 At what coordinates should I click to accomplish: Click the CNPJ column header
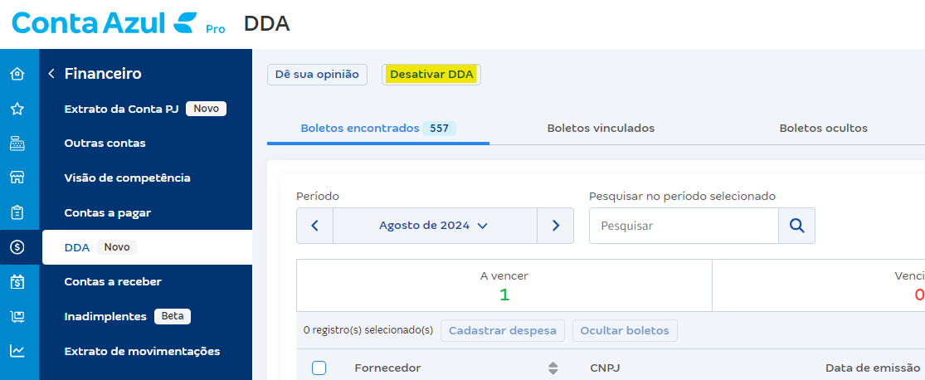click(x=605, y=368)
